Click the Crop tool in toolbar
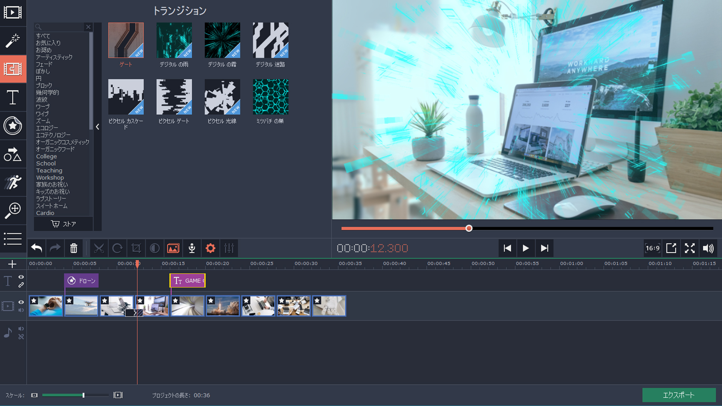The height and width of the screenshot is (406, 722). pos(136,248)
